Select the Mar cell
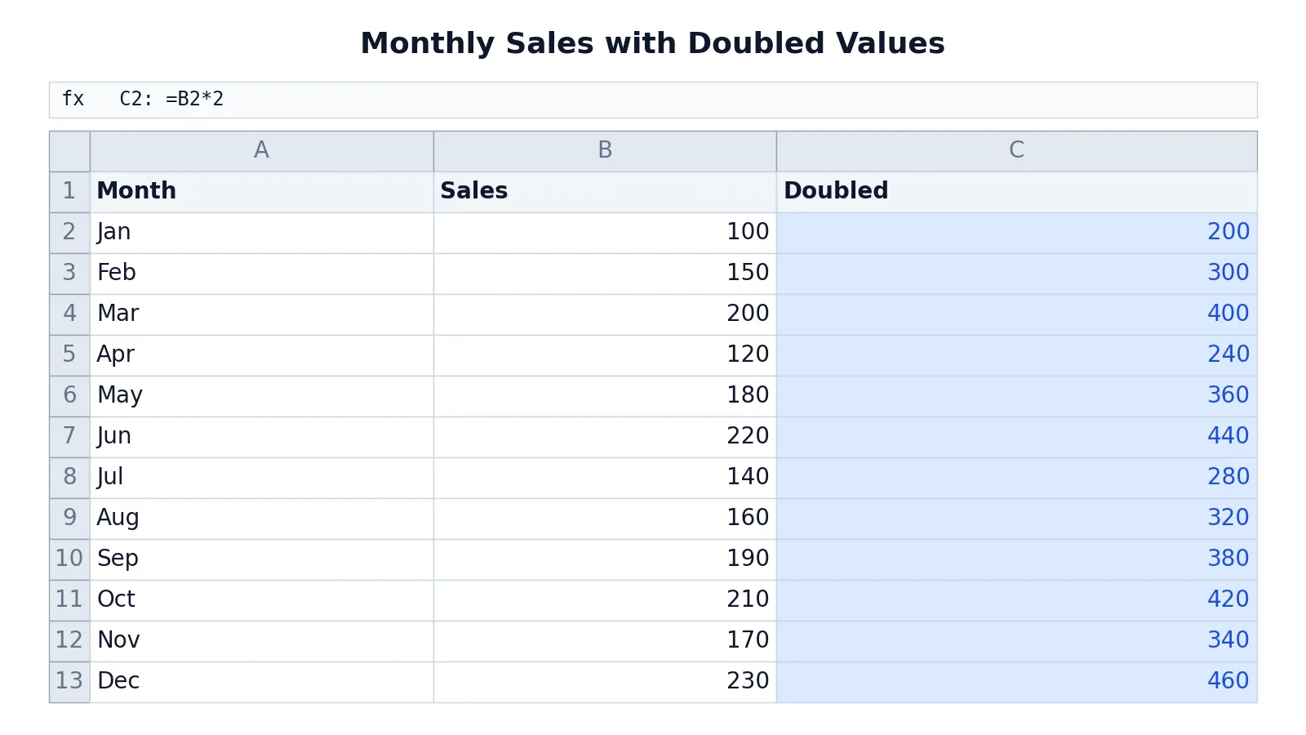The height and width of the screenshot is (735, 1306). 261,314
